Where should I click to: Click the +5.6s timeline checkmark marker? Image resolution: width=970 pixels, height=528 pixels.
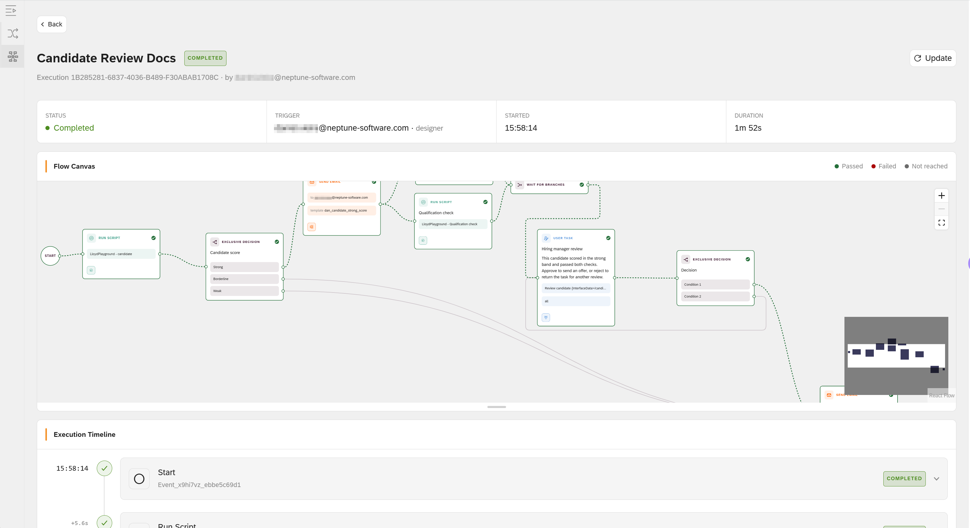point(104,522)
